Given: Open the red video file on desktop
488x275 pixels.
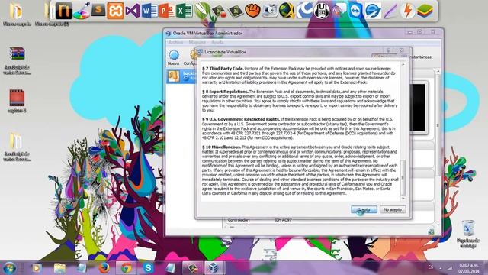Looking at the screenshot, I should [17, 98].
